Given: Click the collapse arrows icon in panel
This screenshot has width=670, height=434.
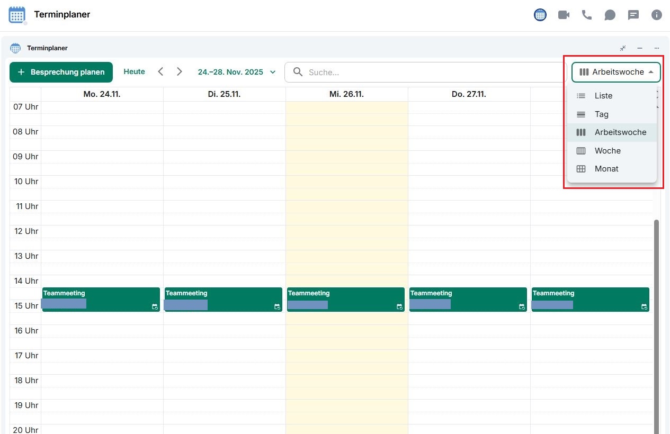Looking at the screenshot, I should tap(623, 48).
